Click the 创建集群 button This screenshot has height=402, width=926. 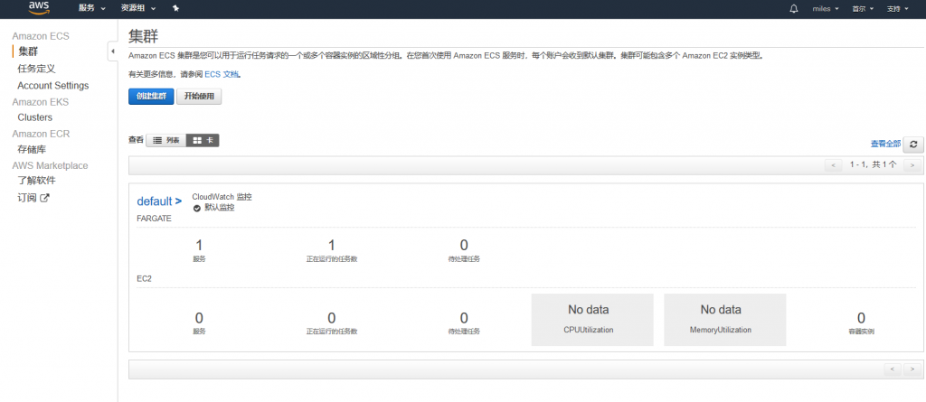151,97
